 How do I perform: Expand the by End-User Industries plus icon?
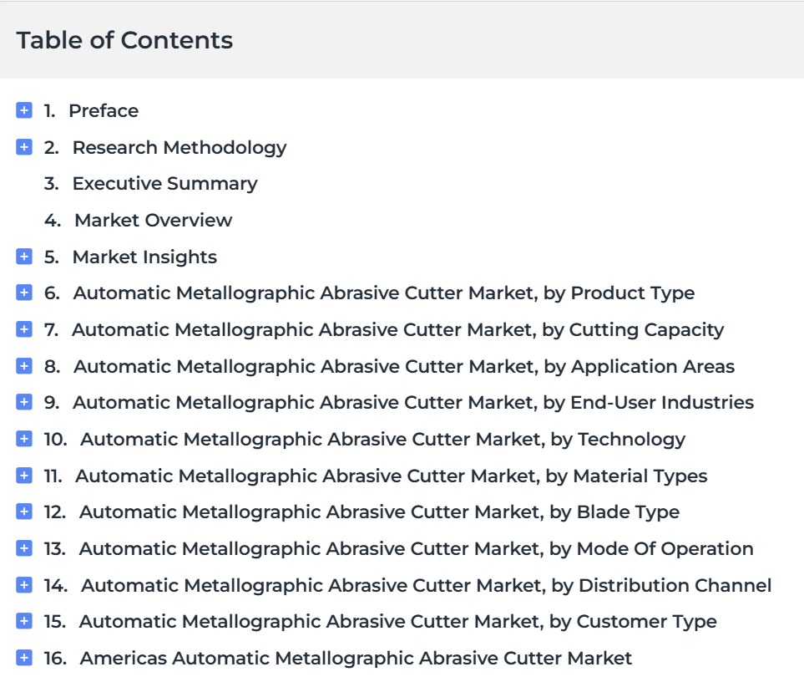(24, 402)
